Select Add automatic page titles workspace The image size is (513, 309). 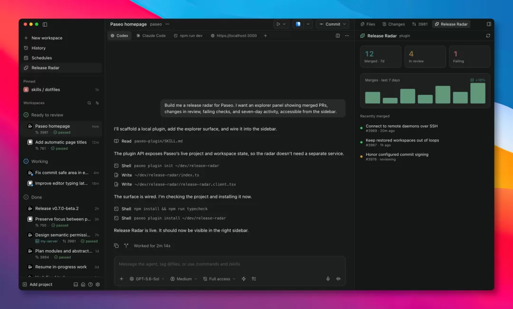click(62, 145)
